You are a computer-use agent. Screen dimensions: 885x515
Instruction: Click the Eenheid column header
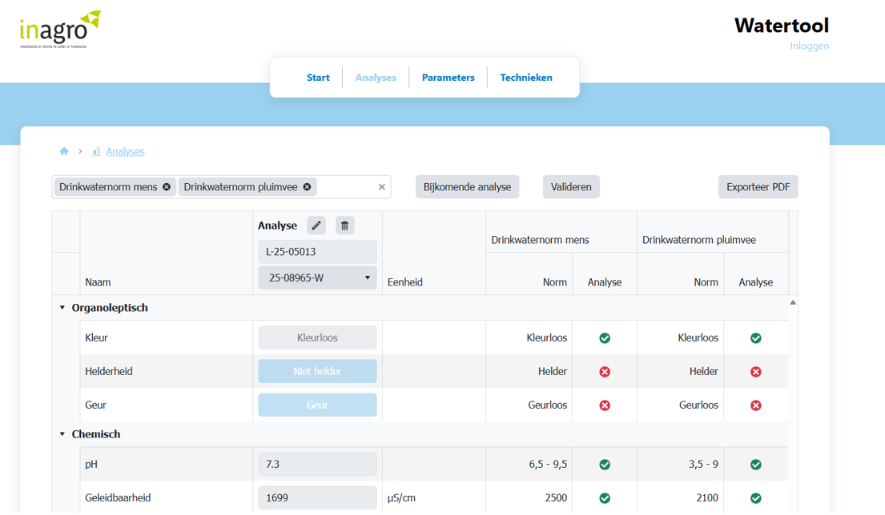point(404,282)
